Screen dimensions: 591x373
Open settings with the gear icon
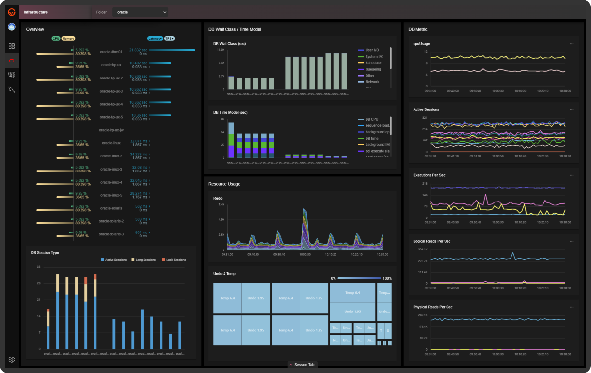tap(12, 360)
